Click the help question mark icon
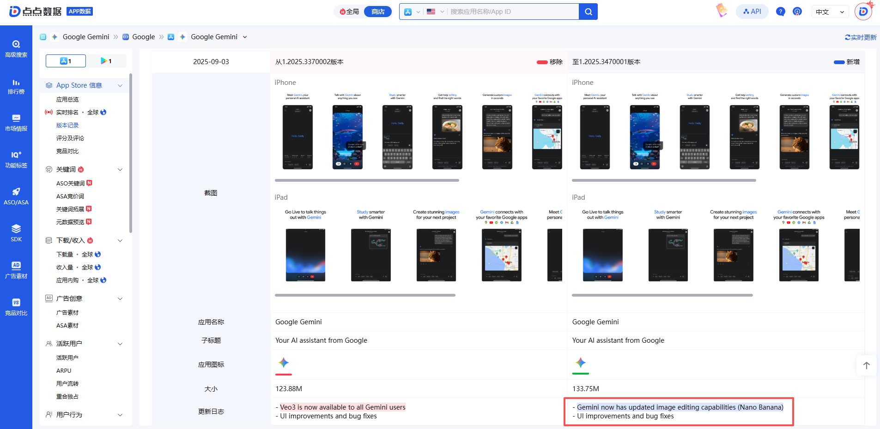This screenshot has width=880, height=429. (x=780, y=12)
